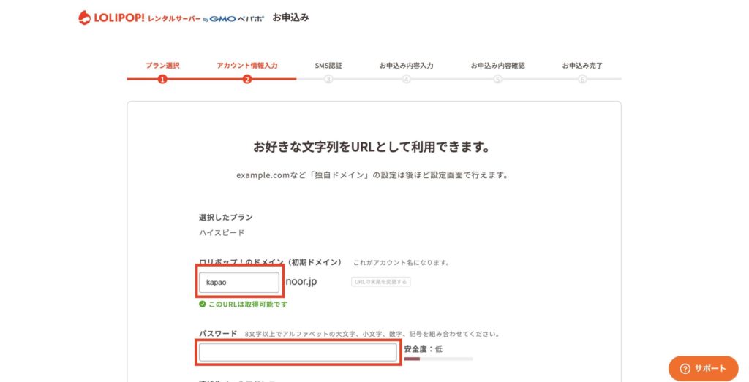749x382 pixels.
Task: Go to プラン選択 step
Action: (162, 66)
